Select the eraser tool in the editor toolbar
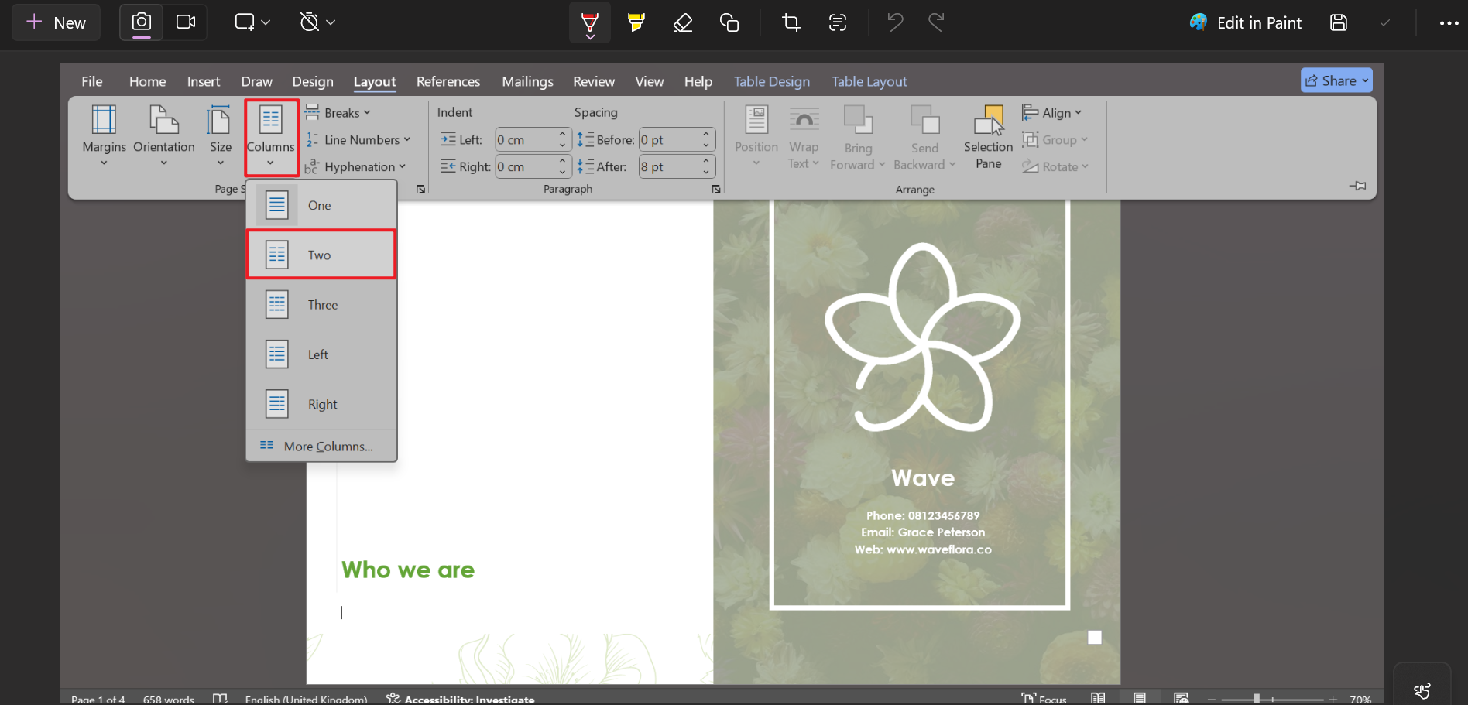The width and height of the screenshot is (1468, 705). (683, 22)
